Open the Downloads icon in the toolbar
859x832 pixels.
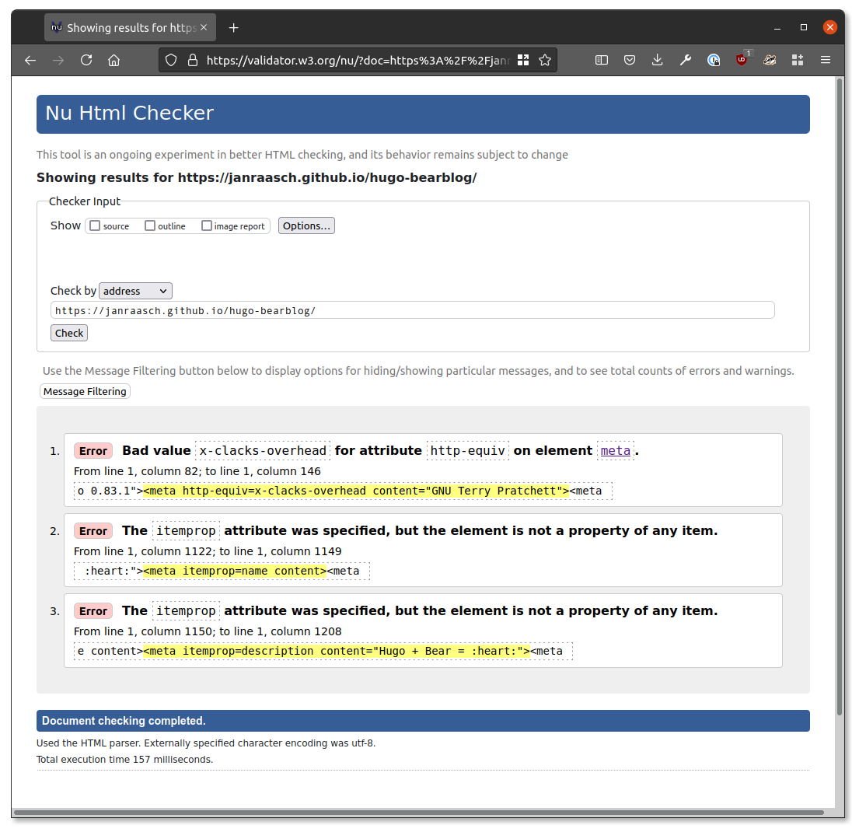coord(657,60)
